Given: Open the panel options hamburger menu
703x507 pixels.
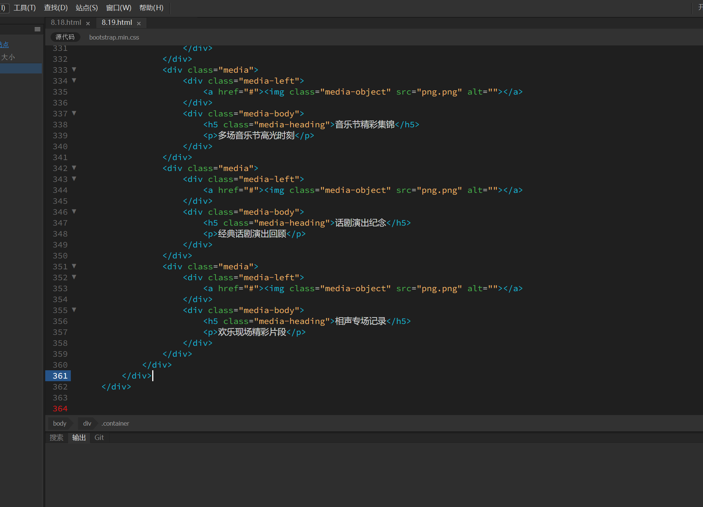Looking at the screenshot, I should click(x=37, y=29).
